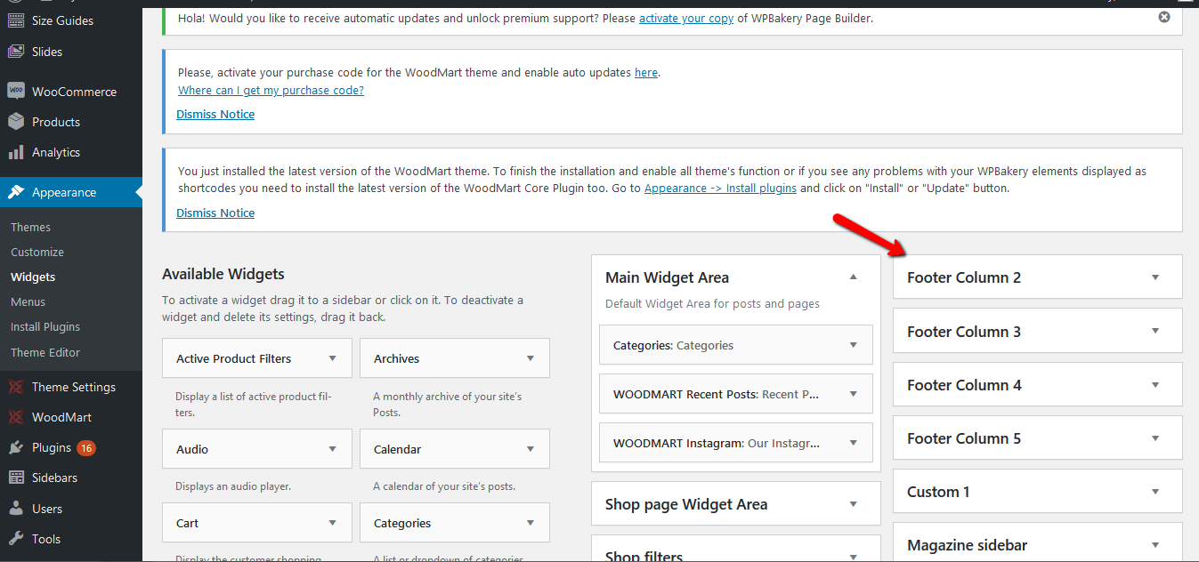
Task: Open Analytics menu label
Action: pyautogui.click(x=56, y=152)
